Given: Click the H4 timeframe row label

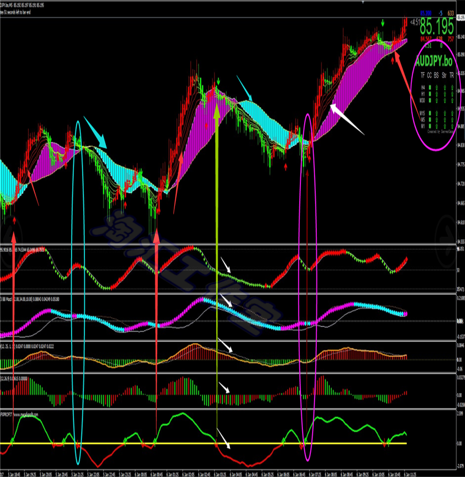Looking at the screenshot, I should coord(423,87).
